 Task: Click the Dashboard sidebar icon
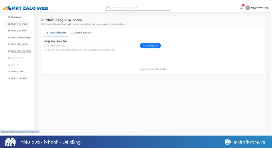[9, 17]
